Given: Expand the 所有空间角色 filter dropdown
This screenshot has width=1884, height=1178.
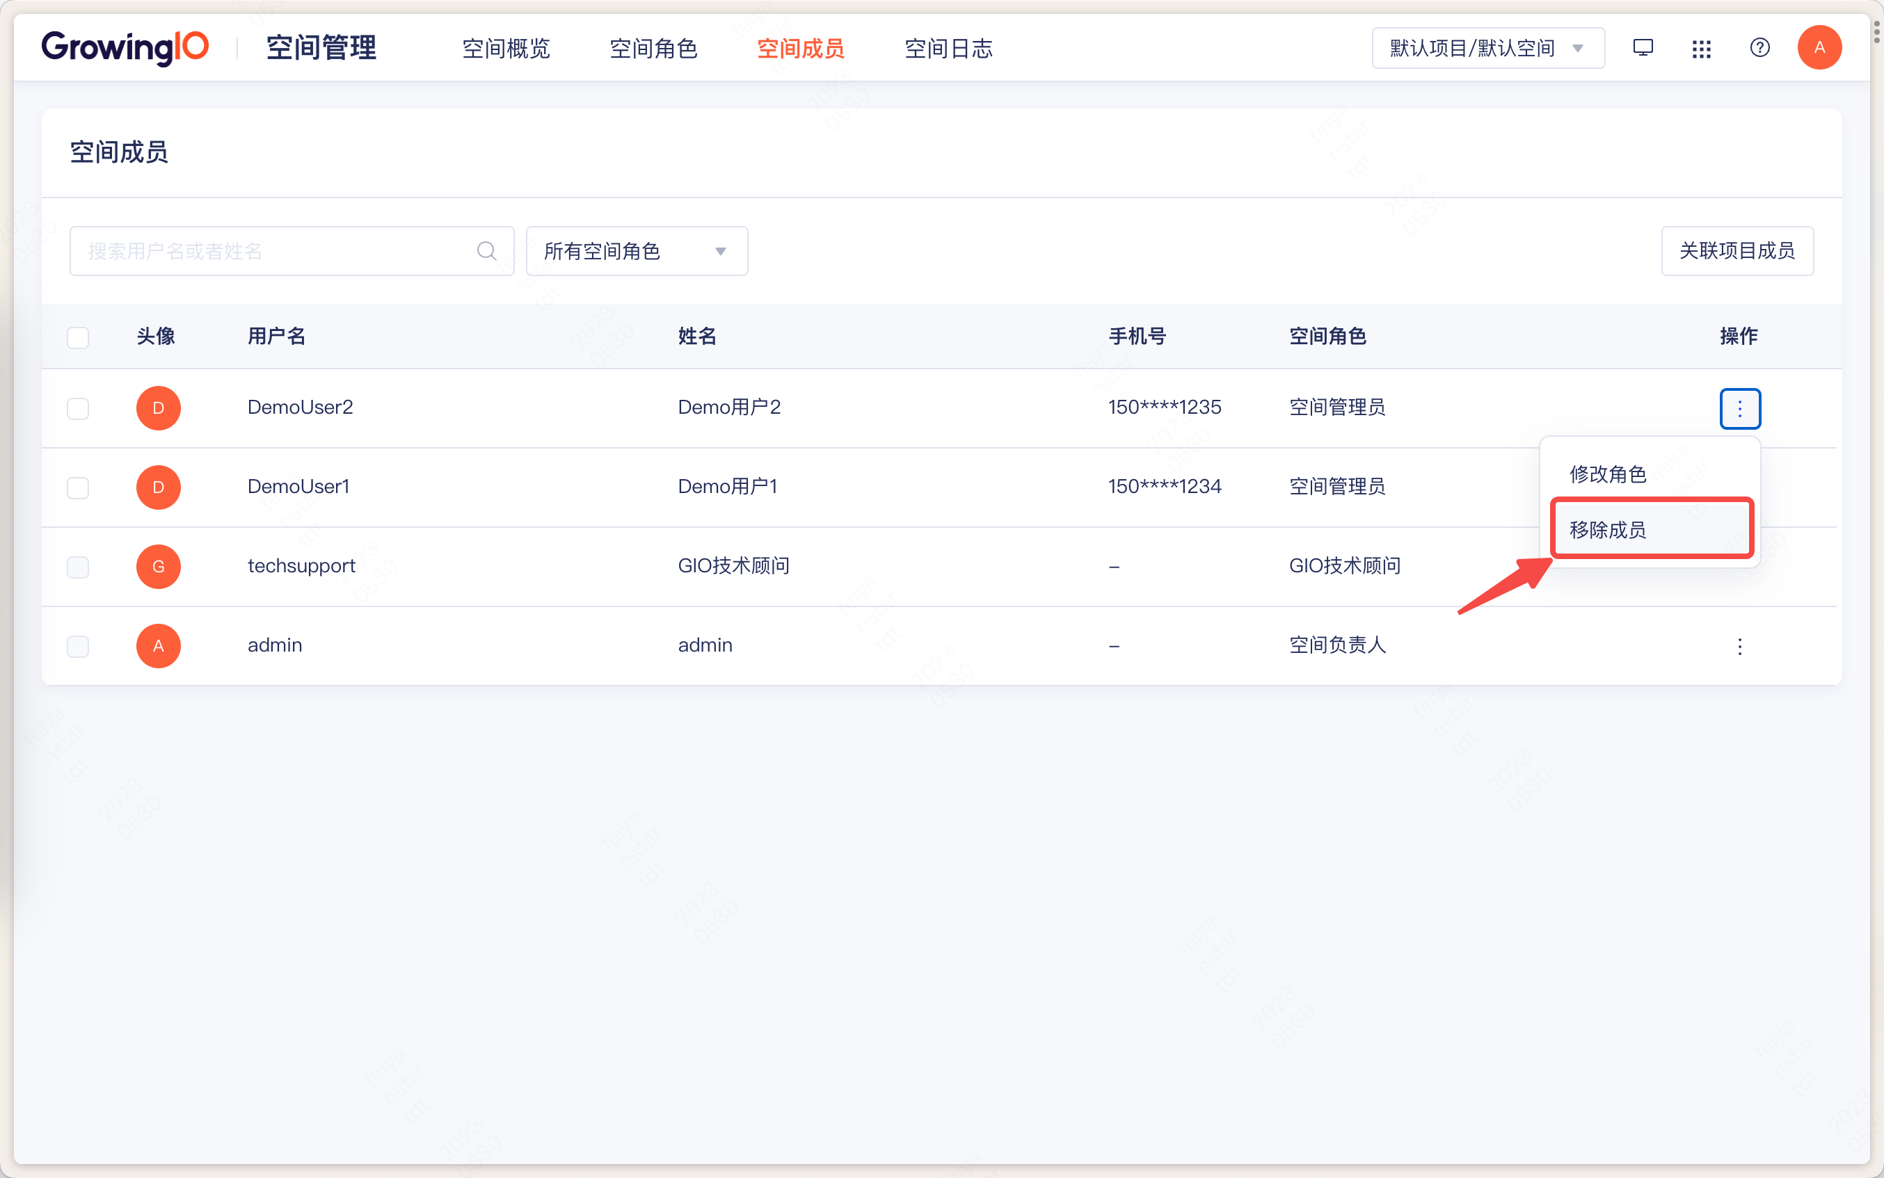Looking at the screenshot, I should click(x=637, y=251).
